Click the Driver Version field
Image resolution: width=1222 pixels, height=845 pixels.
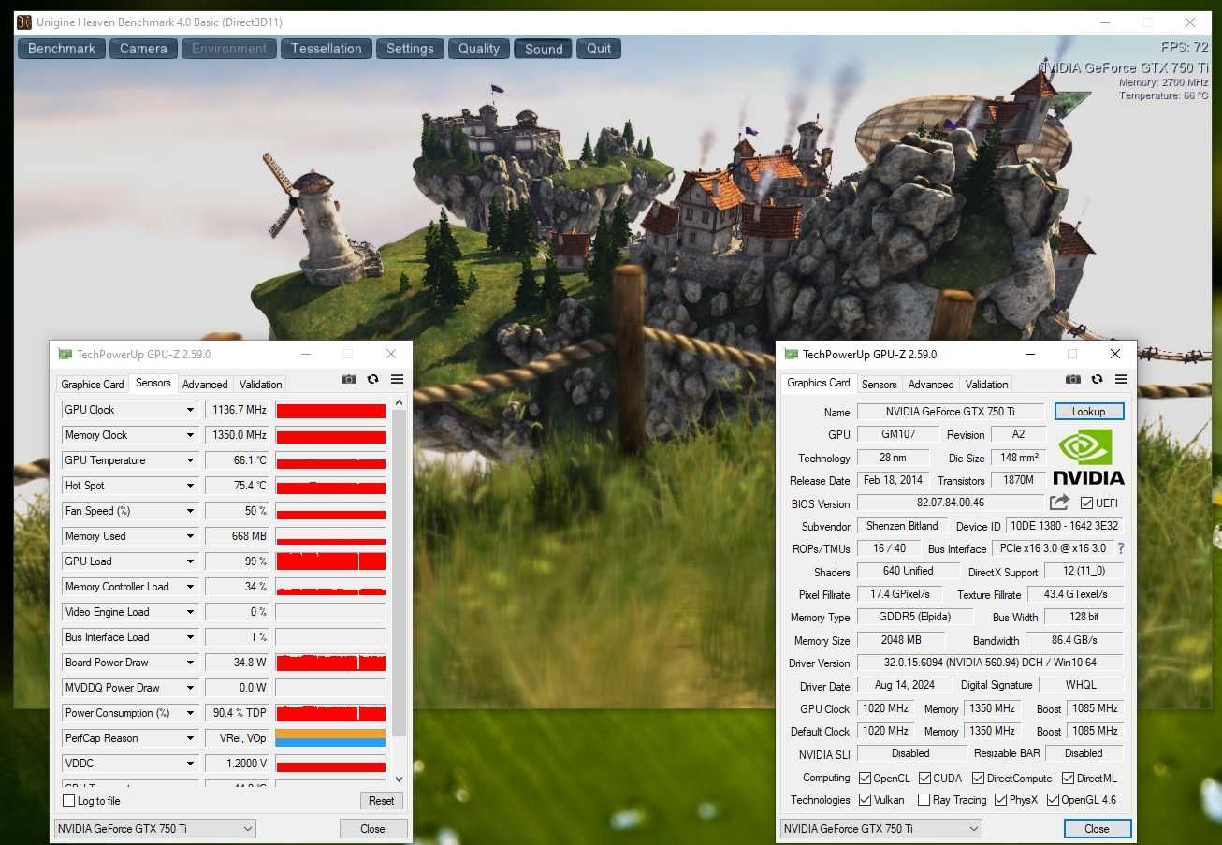[x=990, y=663]
